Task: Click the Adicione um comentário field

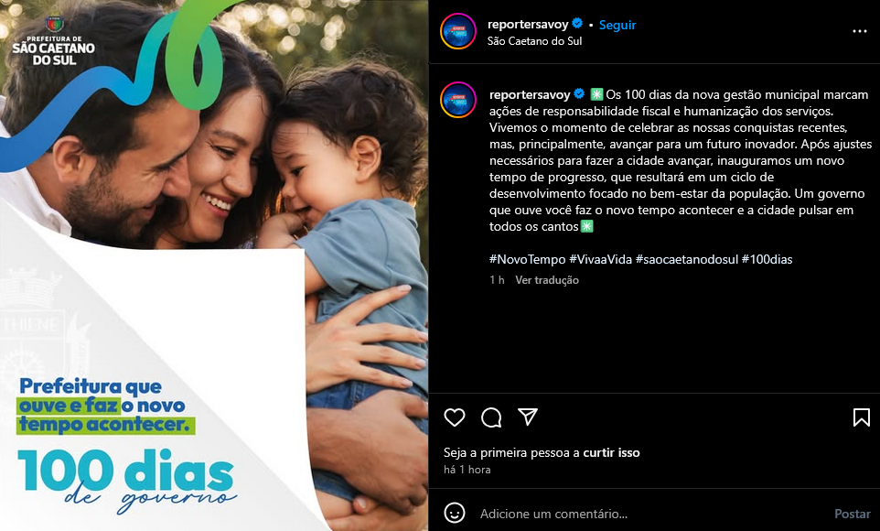Action: coord(651,514)
